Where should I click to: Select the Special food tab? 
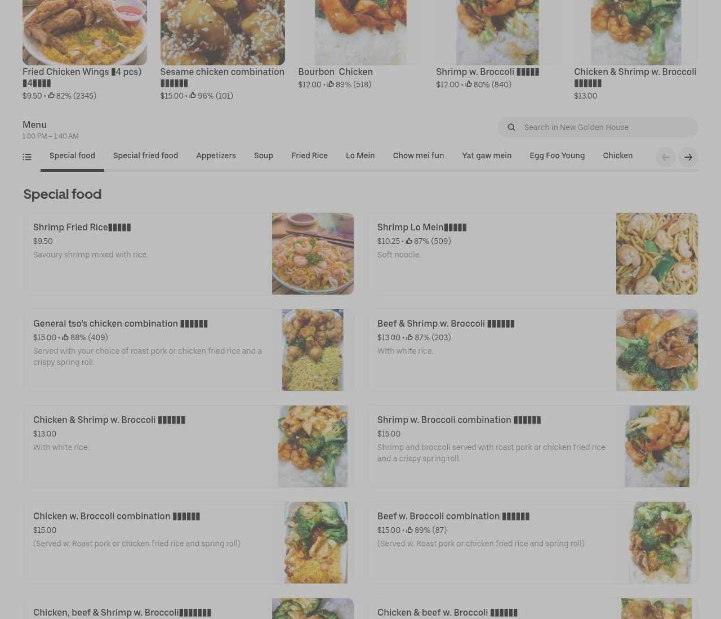tap(72, 156)
